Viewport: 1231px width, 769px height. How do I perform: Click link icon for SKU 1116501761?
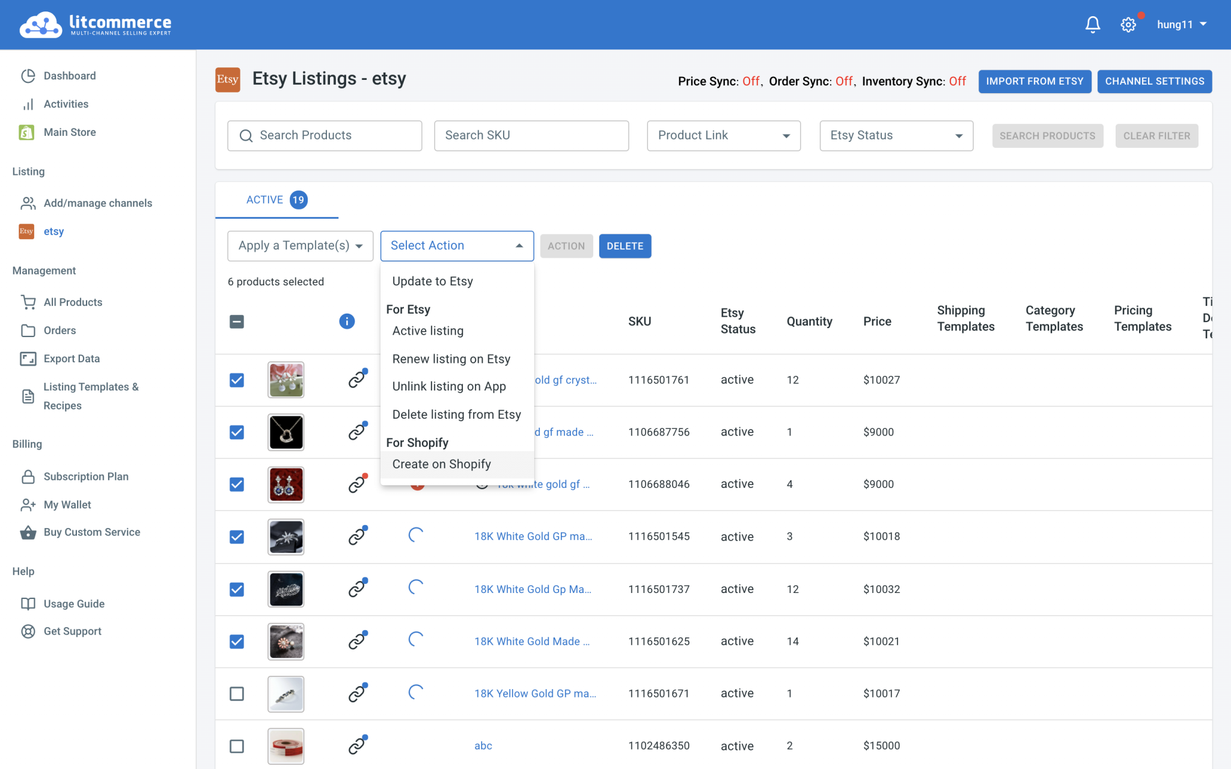pyautogui.click(x=358, y=379)
